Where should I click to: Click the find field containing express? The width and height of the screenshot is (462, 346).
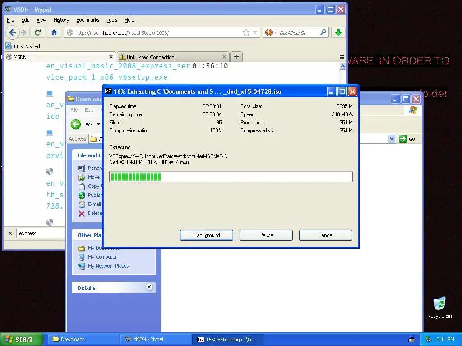[40, 233]
